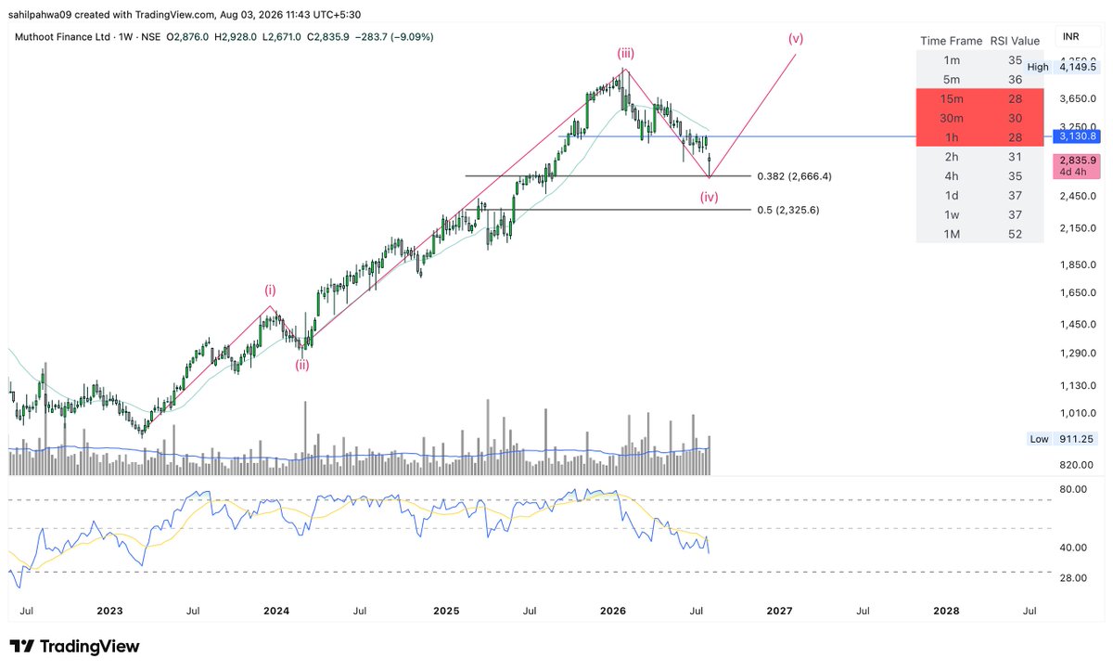Click 2025 on the time axis

tap(446, 612)
